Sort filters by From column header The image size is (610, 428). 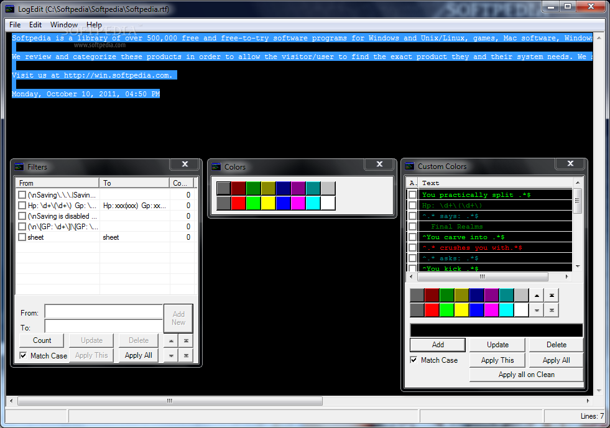(x=58, y=183)
